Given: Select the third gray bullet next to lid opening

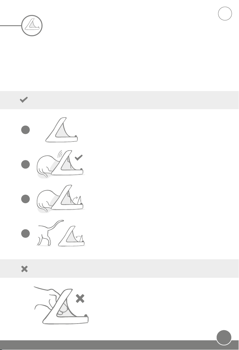Looking at the screenshot, I should [26, 199].
